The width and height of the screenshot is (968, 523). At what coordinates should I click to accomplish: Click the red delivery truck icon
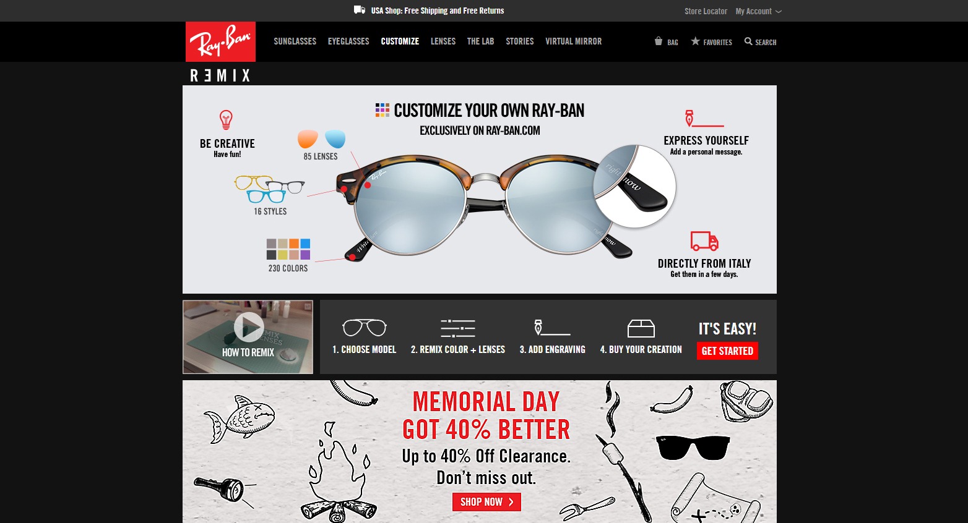pyautogui.click(x=704, y=241)
